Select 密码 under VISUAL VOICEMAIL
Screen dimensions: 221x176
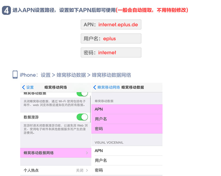point(127,170)
